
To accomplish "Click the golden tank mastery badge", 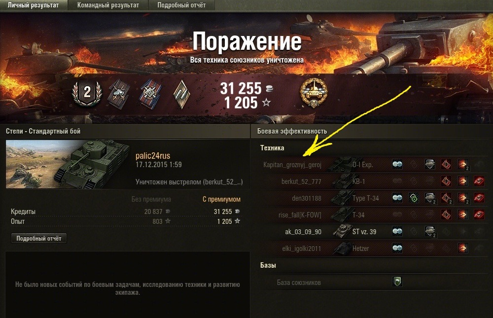I will (314, 93).
